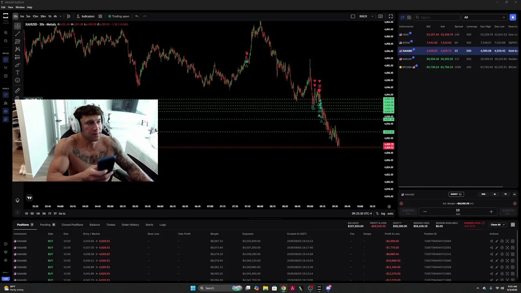Open the All instruments filter dropdown

click(484, 17)
